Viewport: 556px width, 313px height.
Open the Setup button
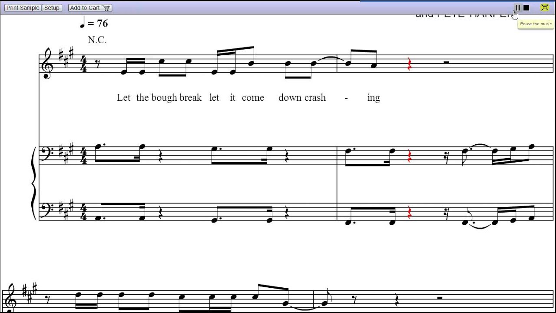point(52,8)
